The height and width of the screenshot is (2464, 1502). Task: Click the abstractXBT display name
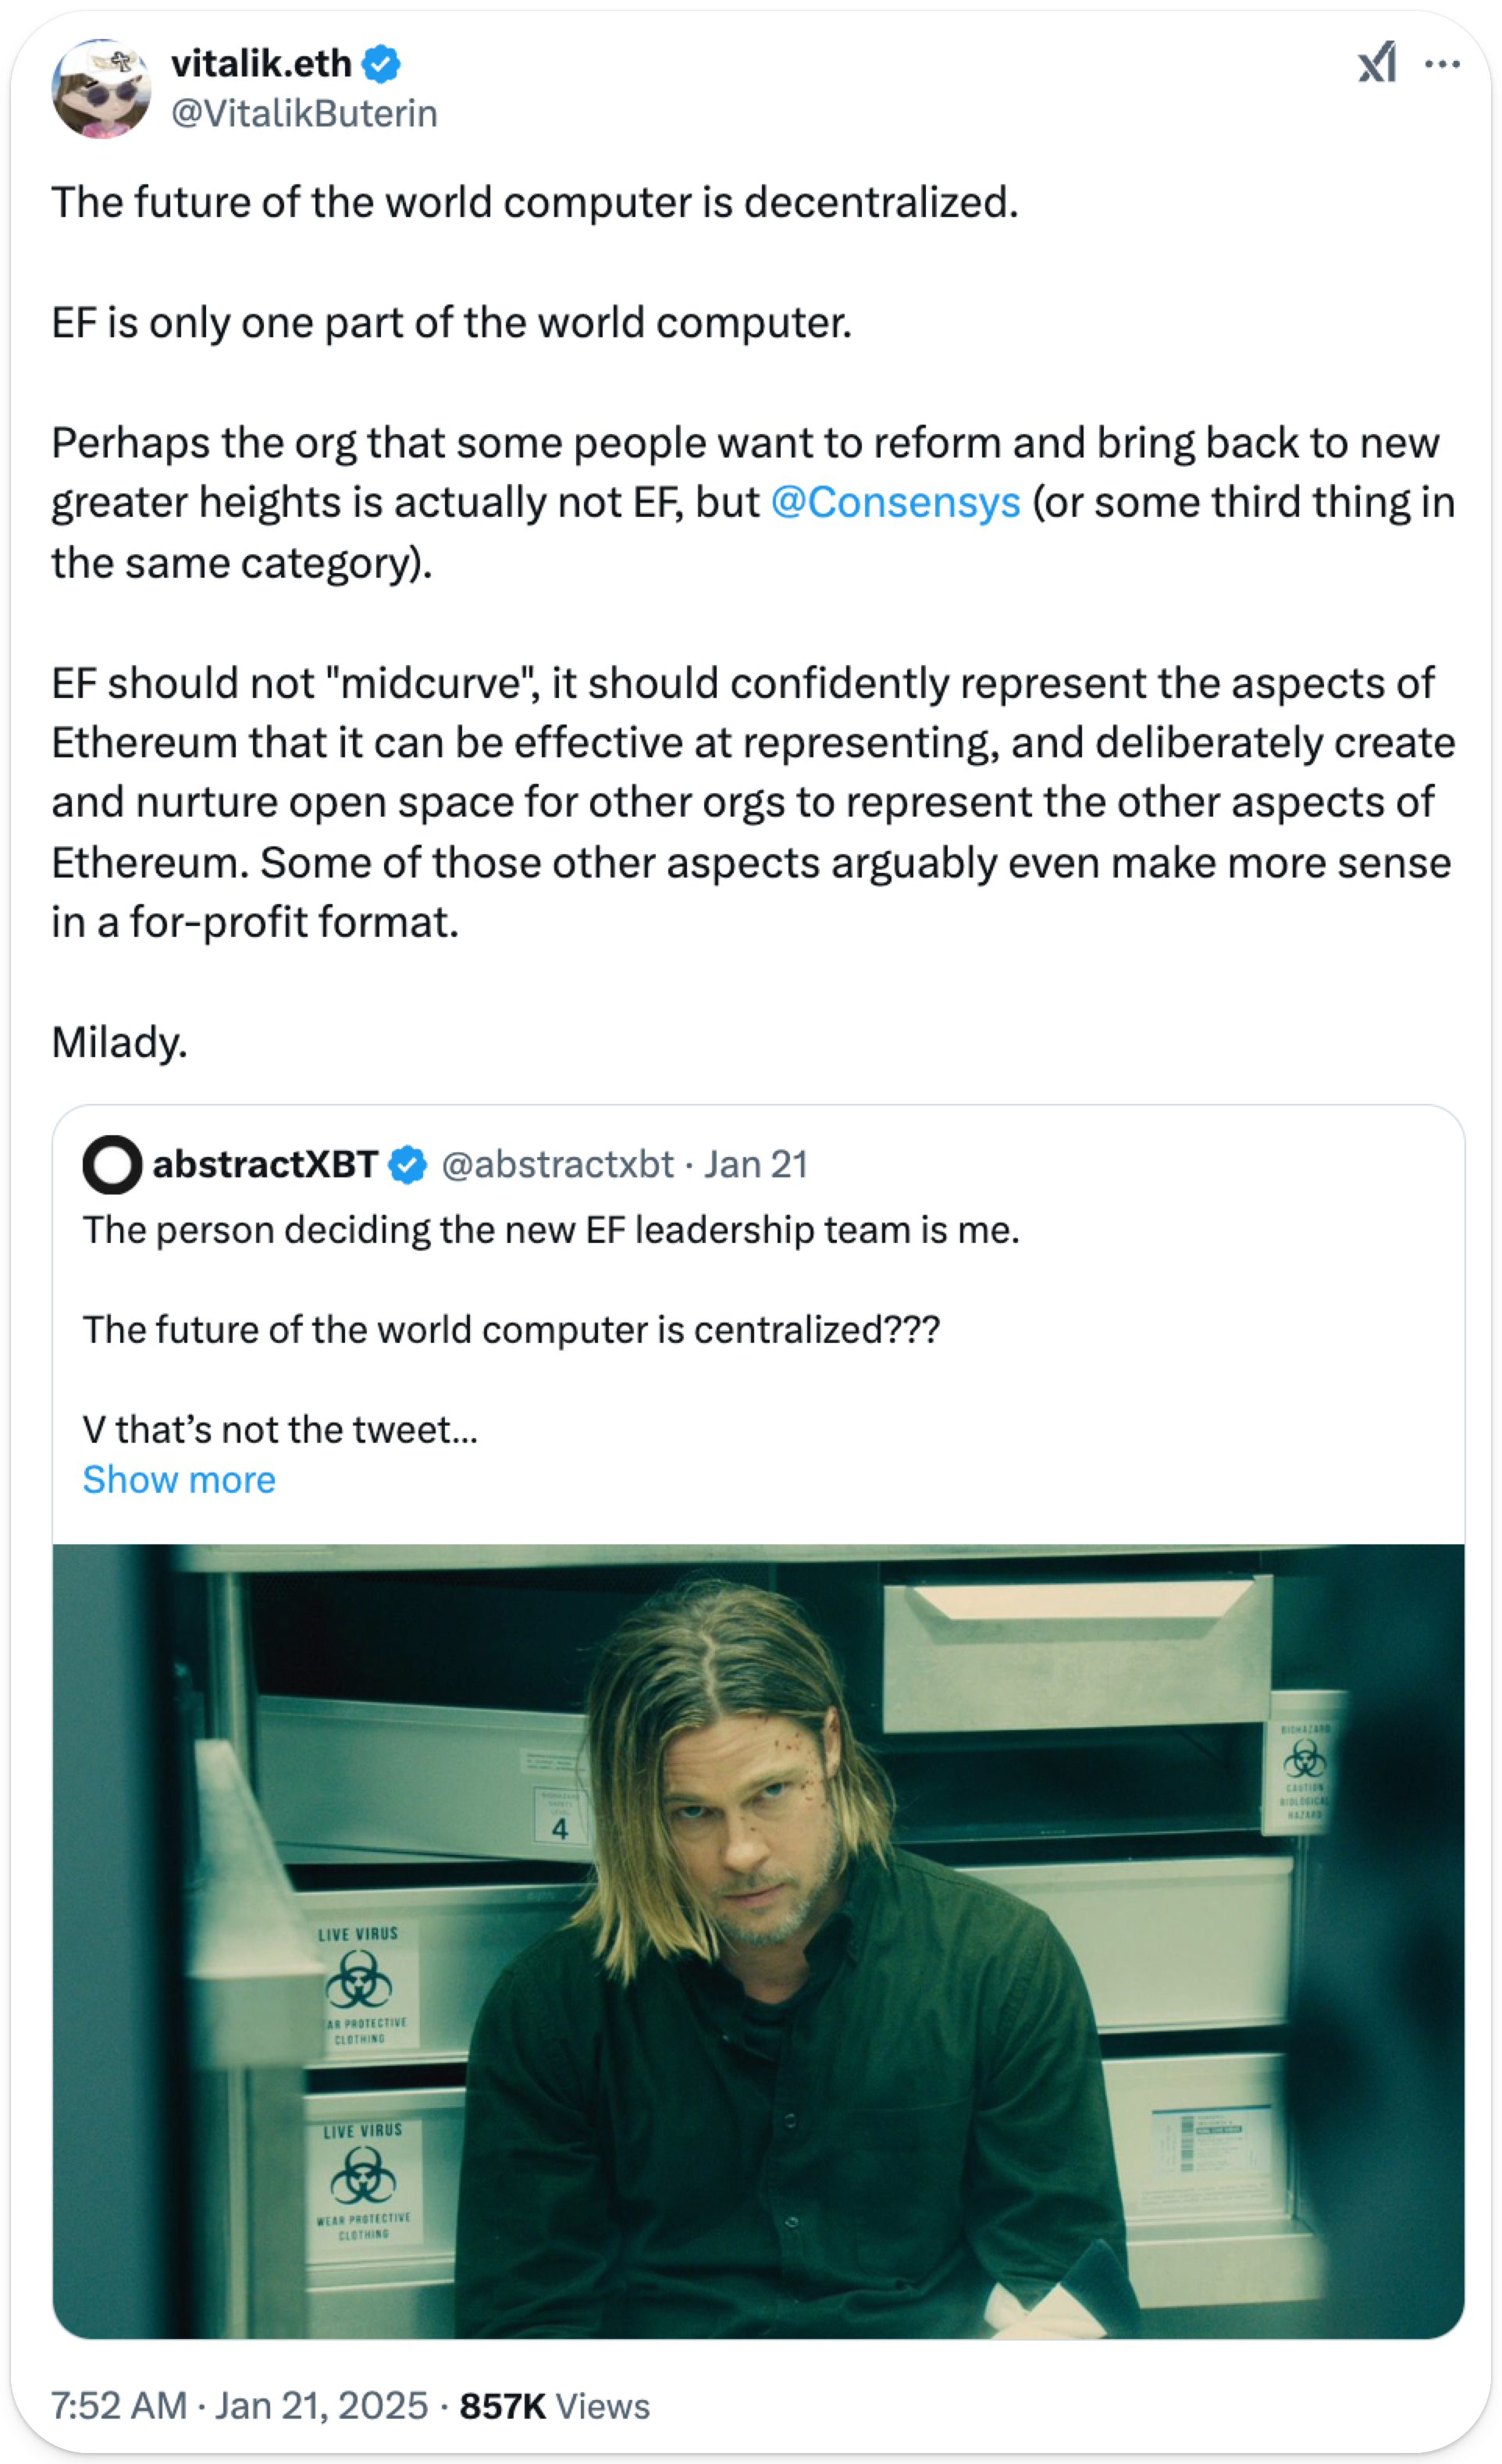coord(265,1165)
